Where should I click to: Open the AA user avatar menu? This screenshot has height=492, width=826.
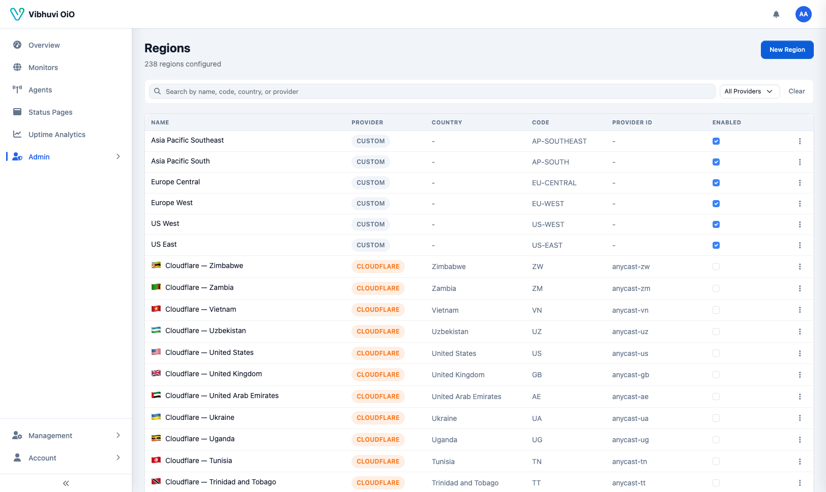click(x=804, y=14)
